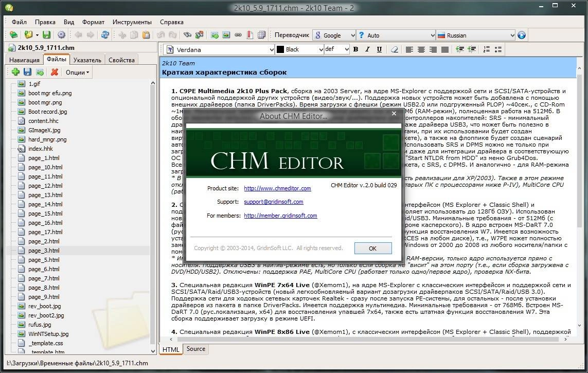The height and width of the screenshot is (373, 588).
Task: Click the support@gridinsoft.com email link
Action: point(274,202)
